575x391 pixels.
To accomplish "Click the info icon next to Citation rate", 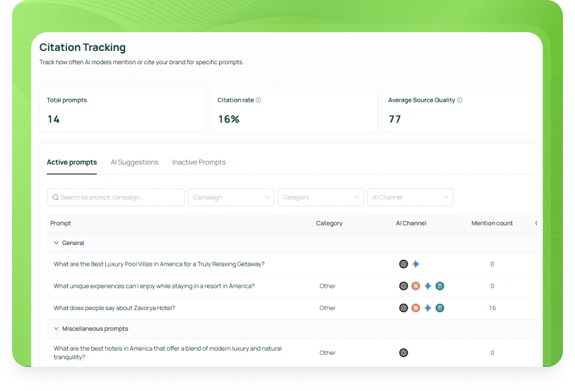I will click(259, 100).
